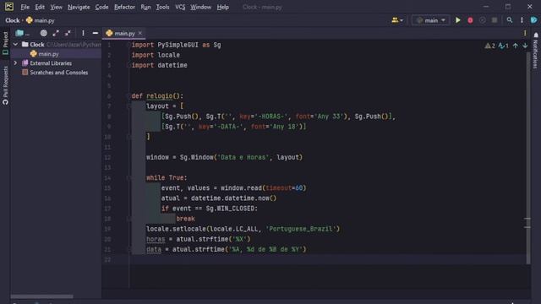Viewport: 541px width, 304px height.
Task: Close the main.py editor tab
Action: (140, 33)
